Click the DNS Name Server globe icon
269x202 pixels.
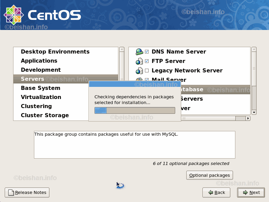click(139, 52)
